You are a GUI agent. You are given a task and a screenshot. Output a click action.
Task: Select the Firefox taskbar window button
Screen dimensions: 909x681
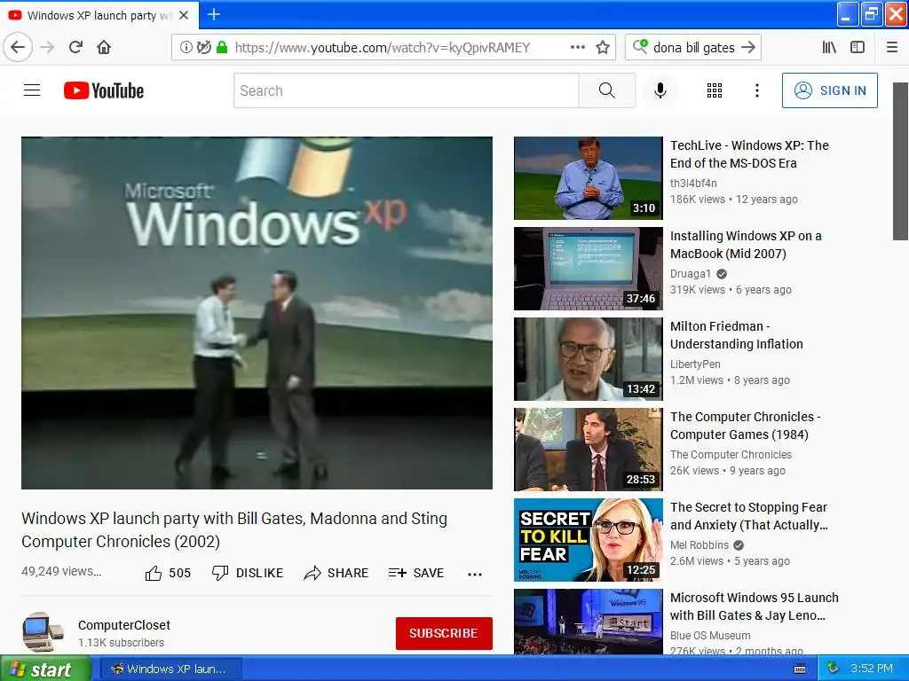point(171,669)
